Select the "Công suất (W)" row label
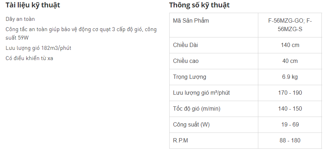 point(191,125)
